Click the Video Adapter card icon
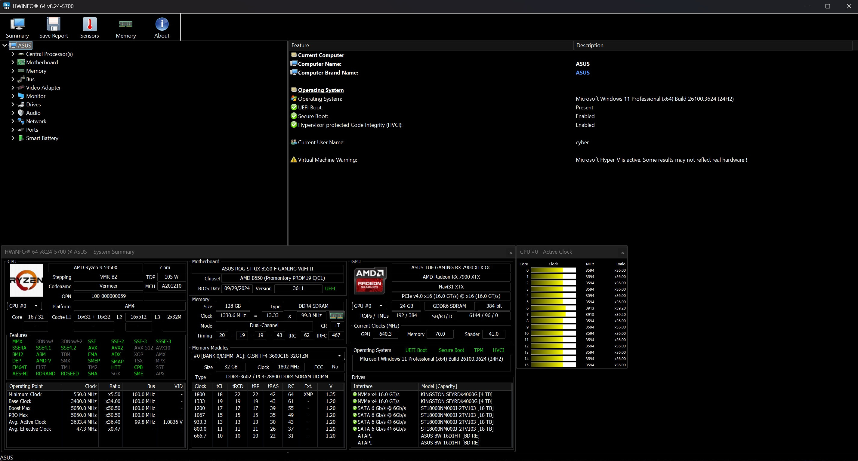858x461 pixels. 21,87
